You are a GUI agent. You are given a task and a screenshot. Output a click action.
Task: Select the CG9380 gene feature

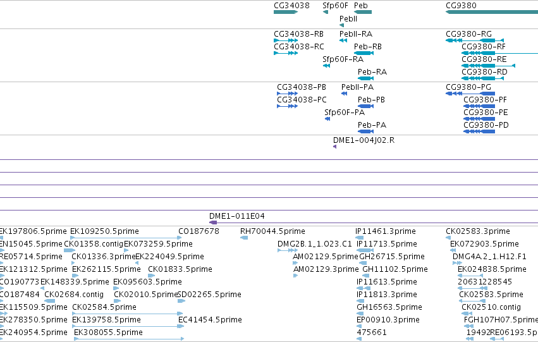492,12
